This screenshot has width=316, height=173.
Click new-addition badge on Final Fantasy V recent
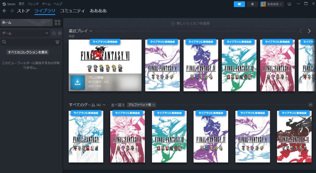(x=162, y=42)
